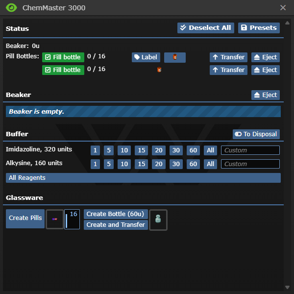
Task: Click the Custom amount field for Alkysine
Action: [x=250, y=164]
